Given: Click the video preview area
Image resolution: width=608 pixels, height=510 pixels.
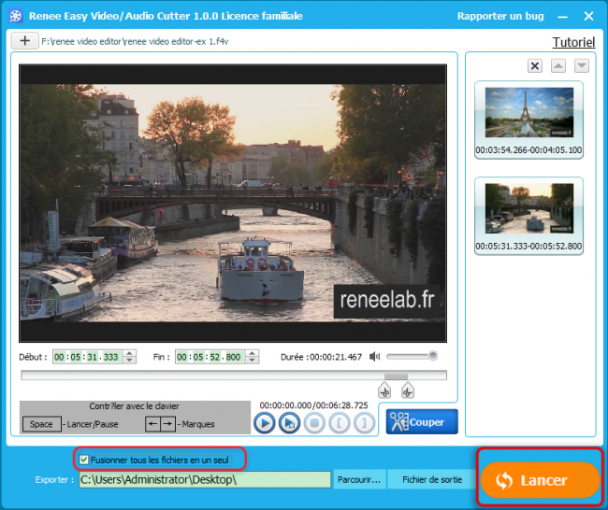Looking at the screenshot, I should point(233,204).
